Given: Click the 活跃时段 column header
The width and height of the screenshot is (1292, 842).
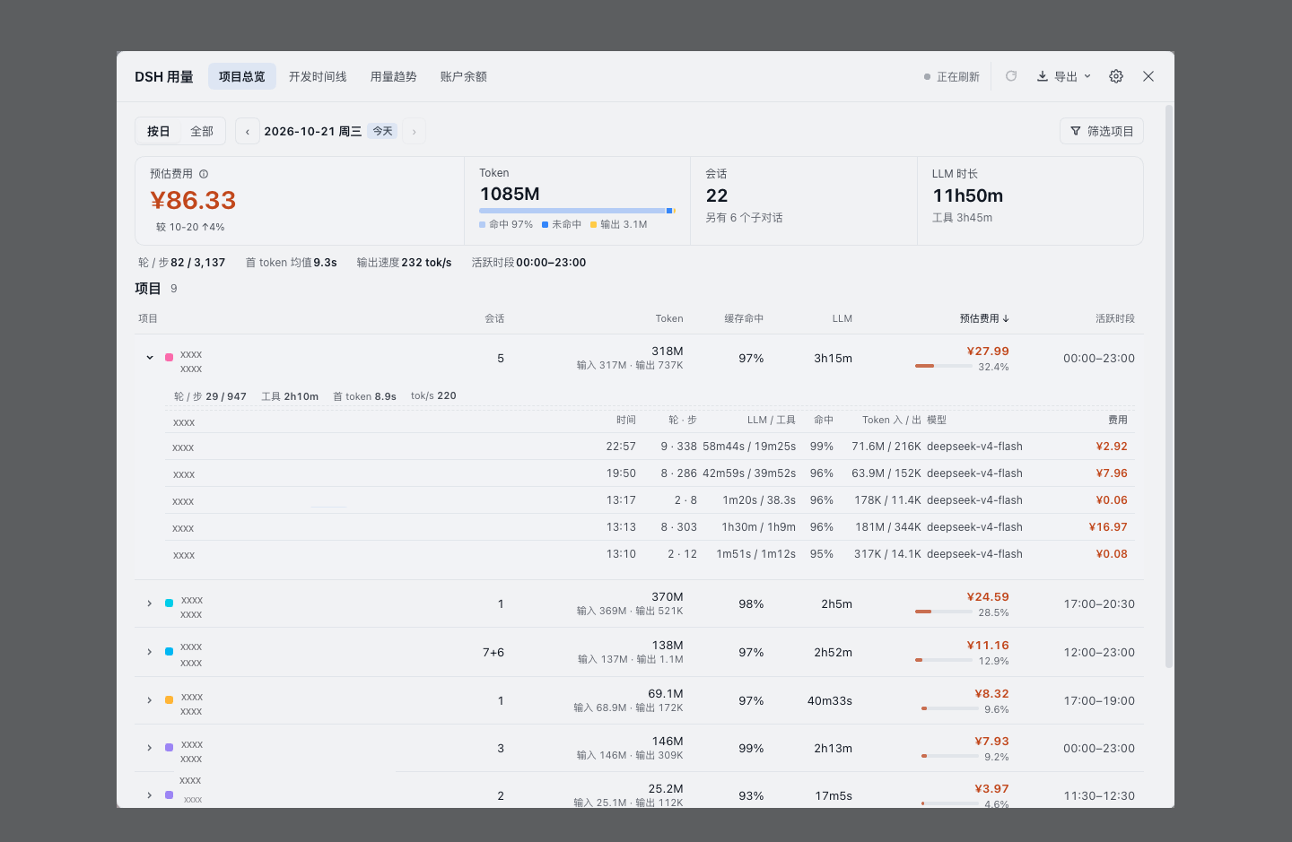Looking at the screenshot, I should click(1115, 318).
